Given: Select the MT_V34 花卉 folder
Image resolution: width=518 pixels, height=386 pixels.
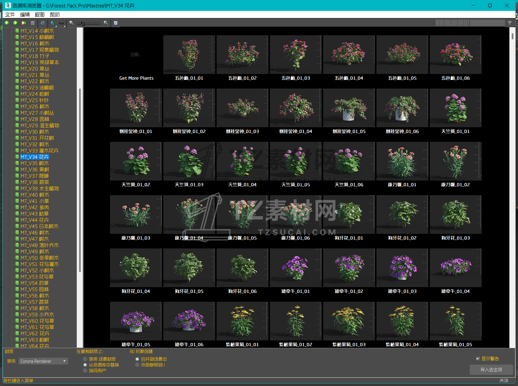Looking at the screenshot, I should click(x=35, y=157).
